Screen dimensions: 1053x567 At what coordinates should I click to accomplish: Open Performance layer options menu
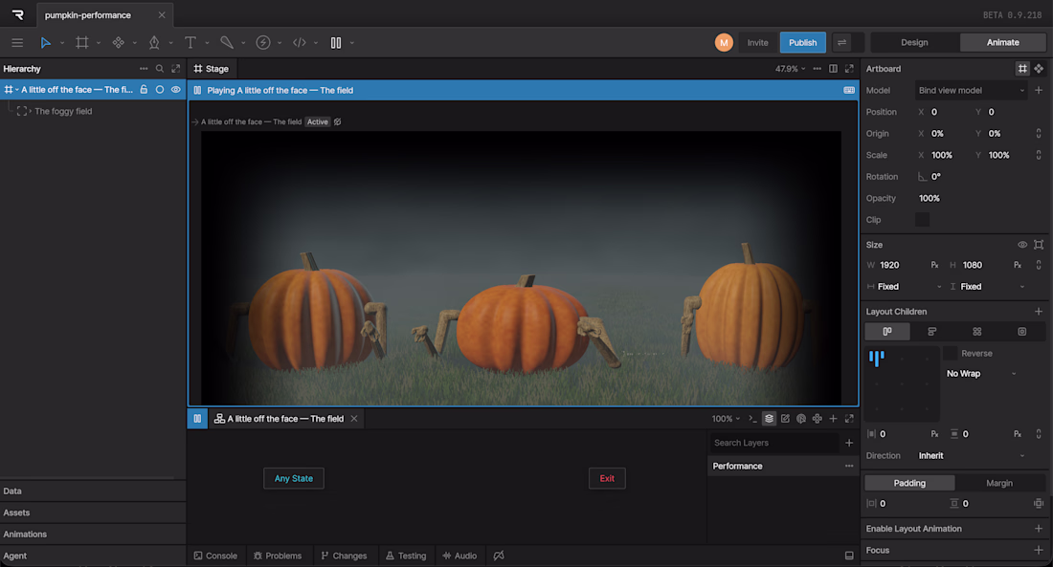[849, 466]
